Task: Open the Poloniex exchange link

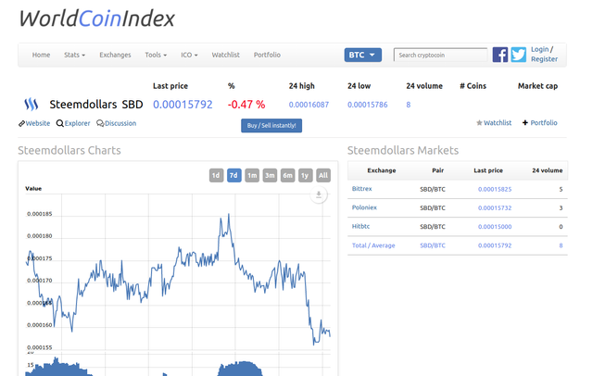Action: [x=364, y=207]
